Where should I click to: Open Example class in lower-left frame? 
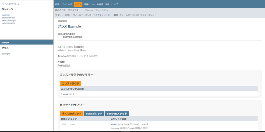click(x=6, y=54)
